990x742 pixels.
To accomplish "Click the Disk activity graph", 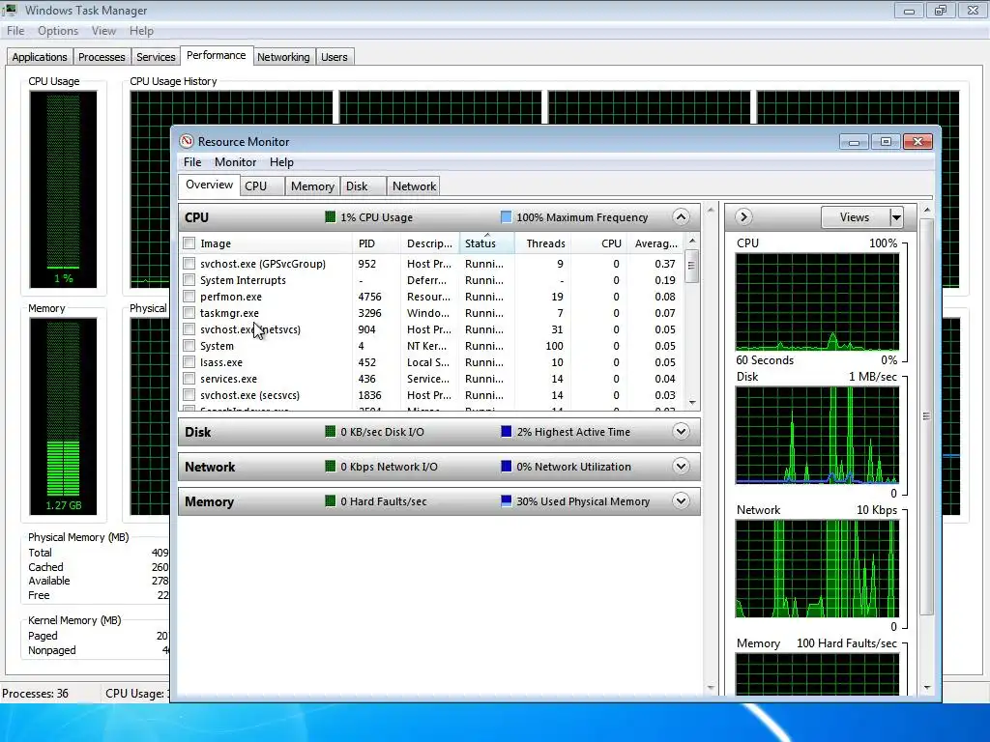I will pyautogui.click(x=817, y=435).
